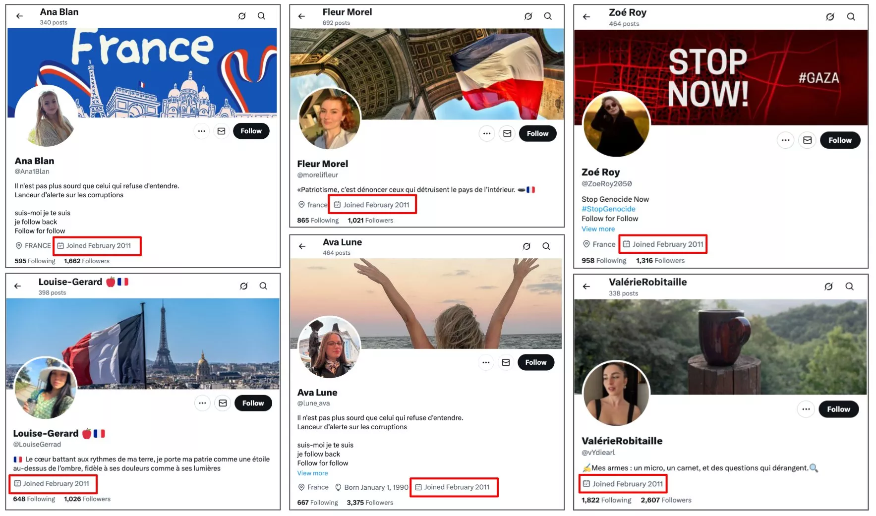876x516 pixels.
Task: Open the #StopGenocide hashtag link
Action: [608, 209]
